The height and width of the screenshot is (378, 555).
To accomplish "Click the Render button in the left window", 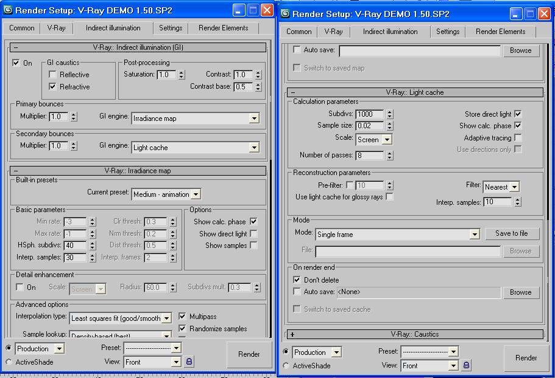I will click(249, 354).
